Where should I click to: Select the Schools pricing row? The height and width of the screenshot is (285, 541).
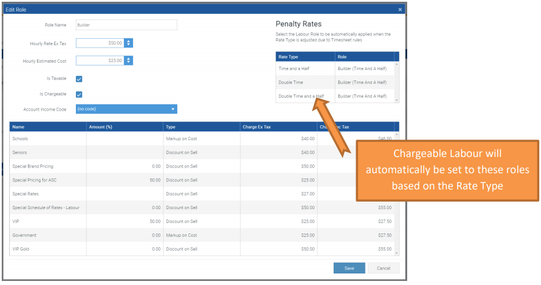(47, 138)
